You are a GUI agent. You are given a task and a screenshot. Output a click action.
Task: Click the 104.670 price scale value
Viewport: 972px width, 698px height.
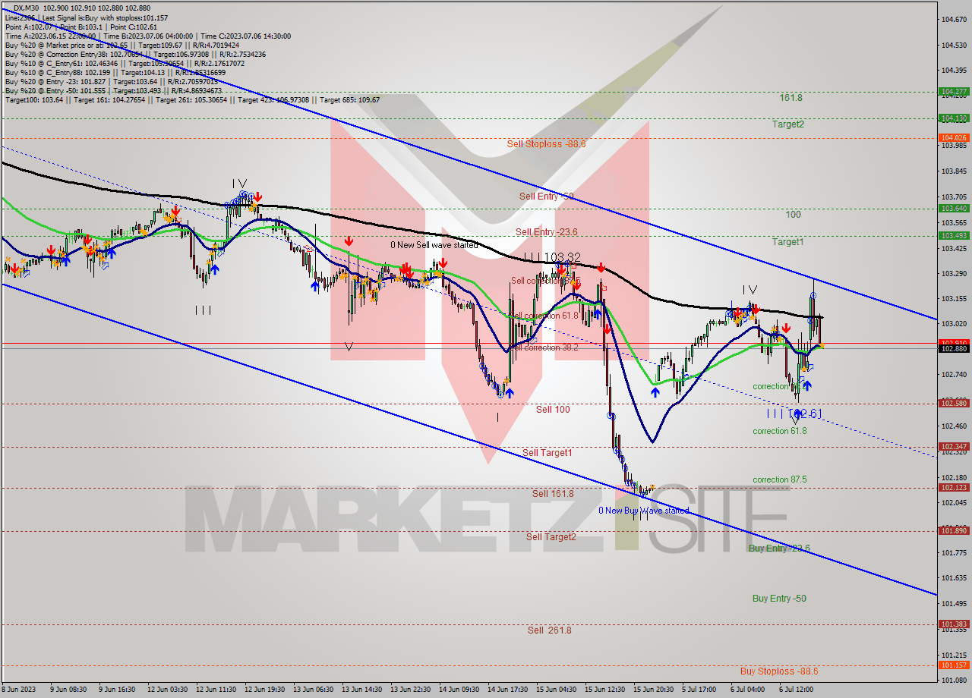954,19
